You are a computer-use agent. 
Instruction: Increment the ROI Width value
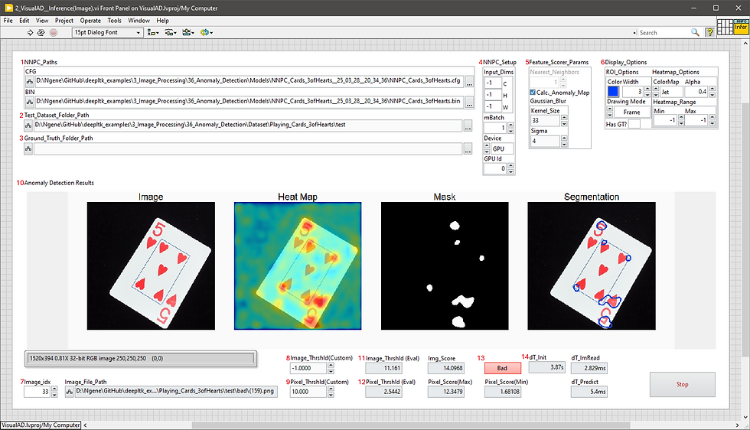[647, 89]
